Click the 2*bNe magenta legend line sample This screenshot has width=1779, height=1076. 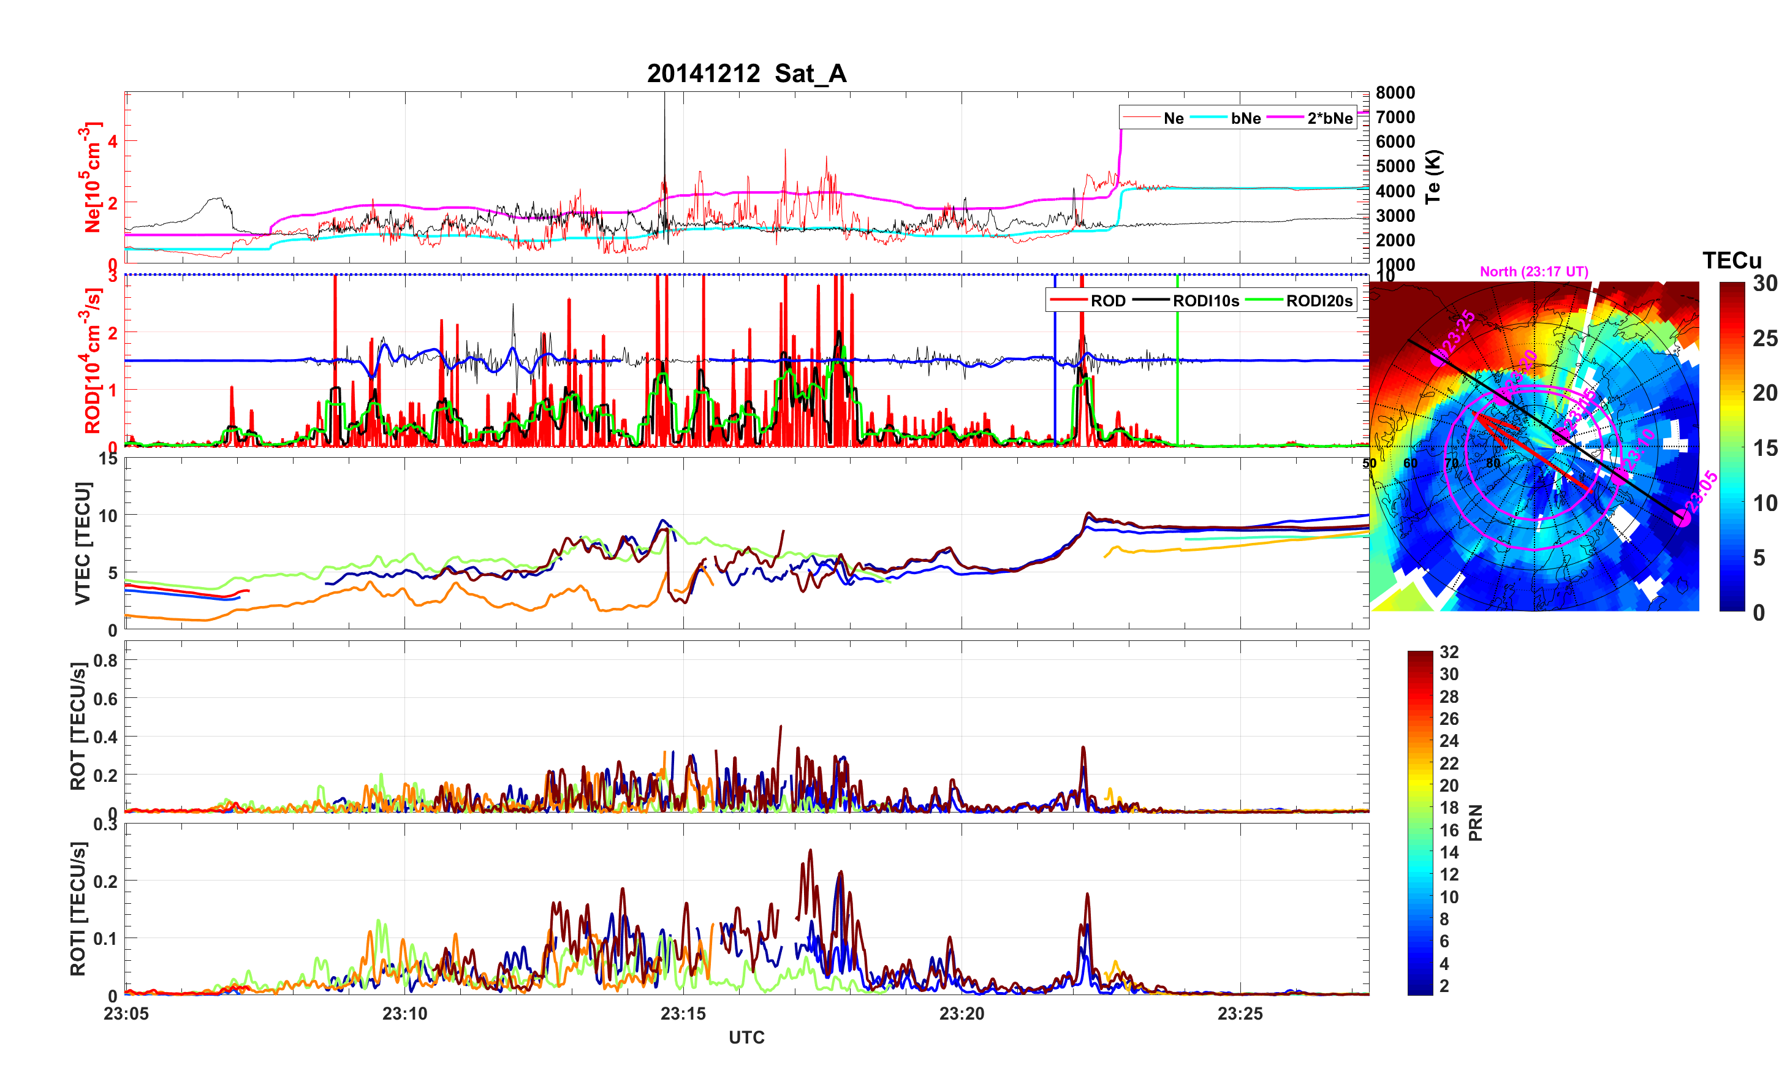tap(1285, 118)
